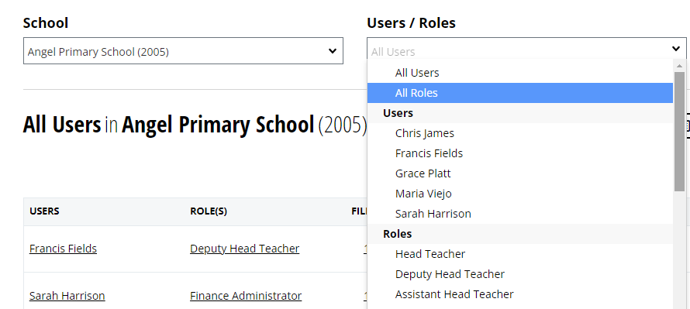Select Chris James from the users list
The height and width of the screenshot is (309, 690).
click(520, 133)
